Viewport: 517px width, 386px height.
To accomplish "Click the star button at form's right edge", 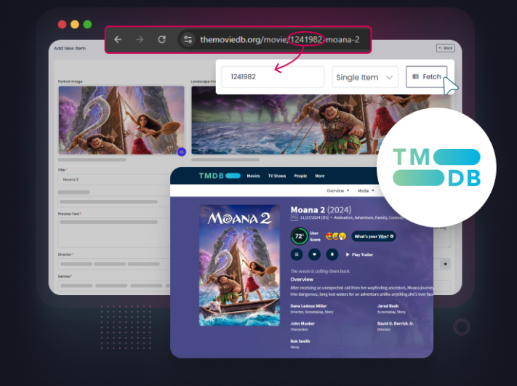I will (445, 264).
